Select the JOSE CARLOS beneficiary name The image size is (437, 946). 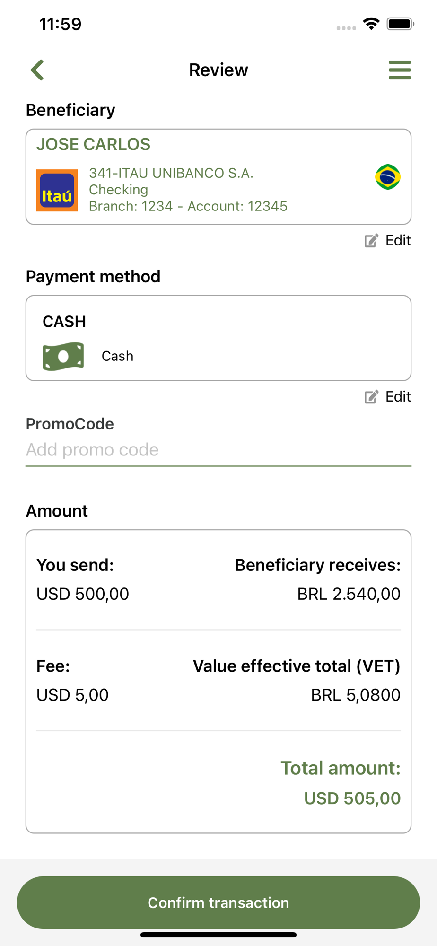(94, 144)
